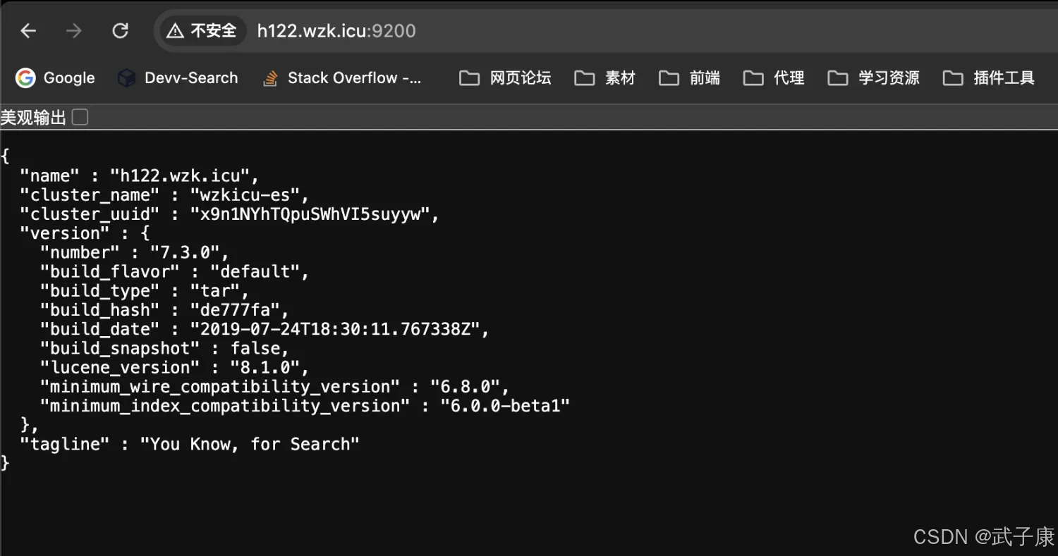Open the Stack Overflow bookmark
This screenshot has height=556, width=1058.
click(x=342, y=78)
